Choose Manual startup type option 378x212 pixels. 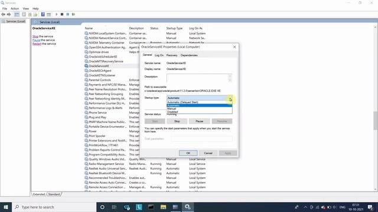click(200, 108)
